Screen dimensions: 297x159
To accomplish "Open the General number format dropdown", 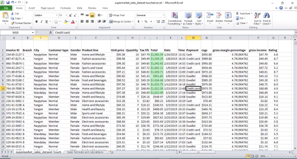I will 163,15.
